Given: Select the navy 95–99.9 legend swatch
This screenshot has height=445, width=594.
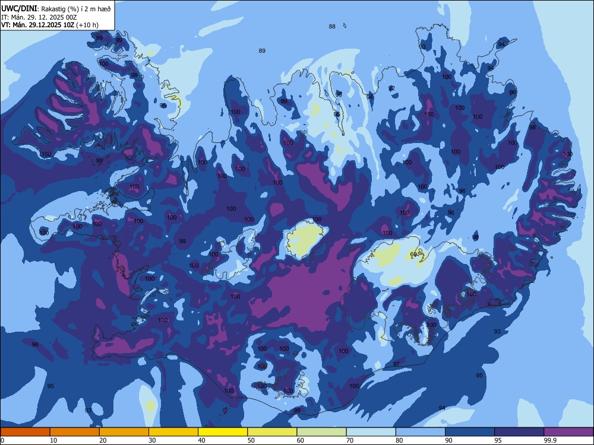Looking at the screenshot, I should point(519,432).
